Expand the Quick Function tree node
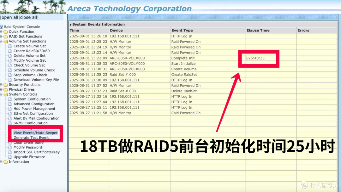Viewport: 341px width, 192px height. 1,32
